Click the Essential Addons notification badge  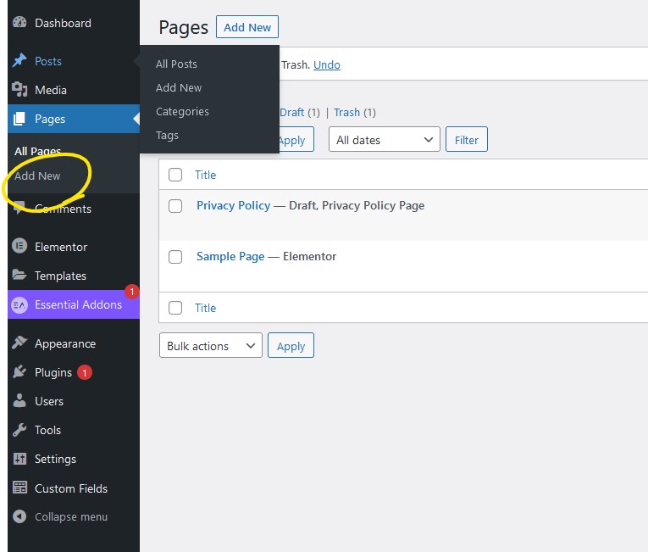pyautogui.click(x=132, y=292)
